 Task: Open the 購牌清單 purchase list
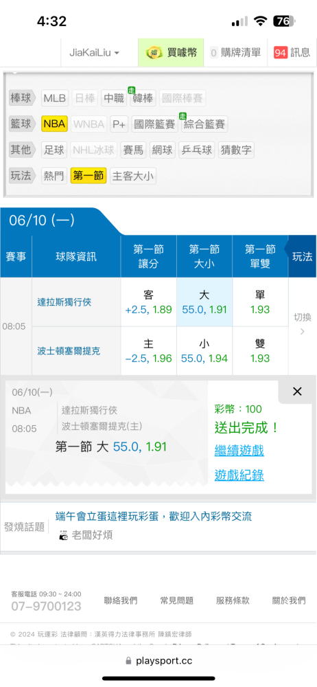[x=235, y=53]
